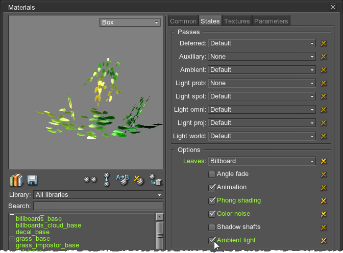Reset the Leaves option with its X icon
The height and width of the screenshot is (253, 343).
(323, 161)
